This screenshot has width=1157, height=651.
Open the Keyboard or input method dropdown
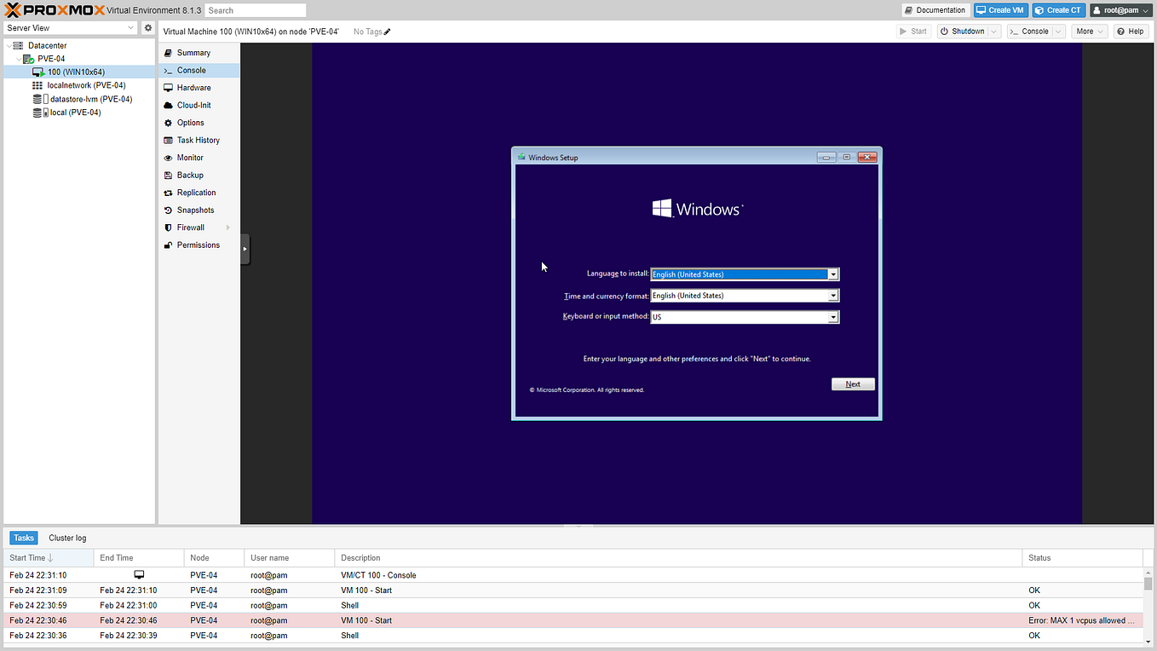click(832, 316)
